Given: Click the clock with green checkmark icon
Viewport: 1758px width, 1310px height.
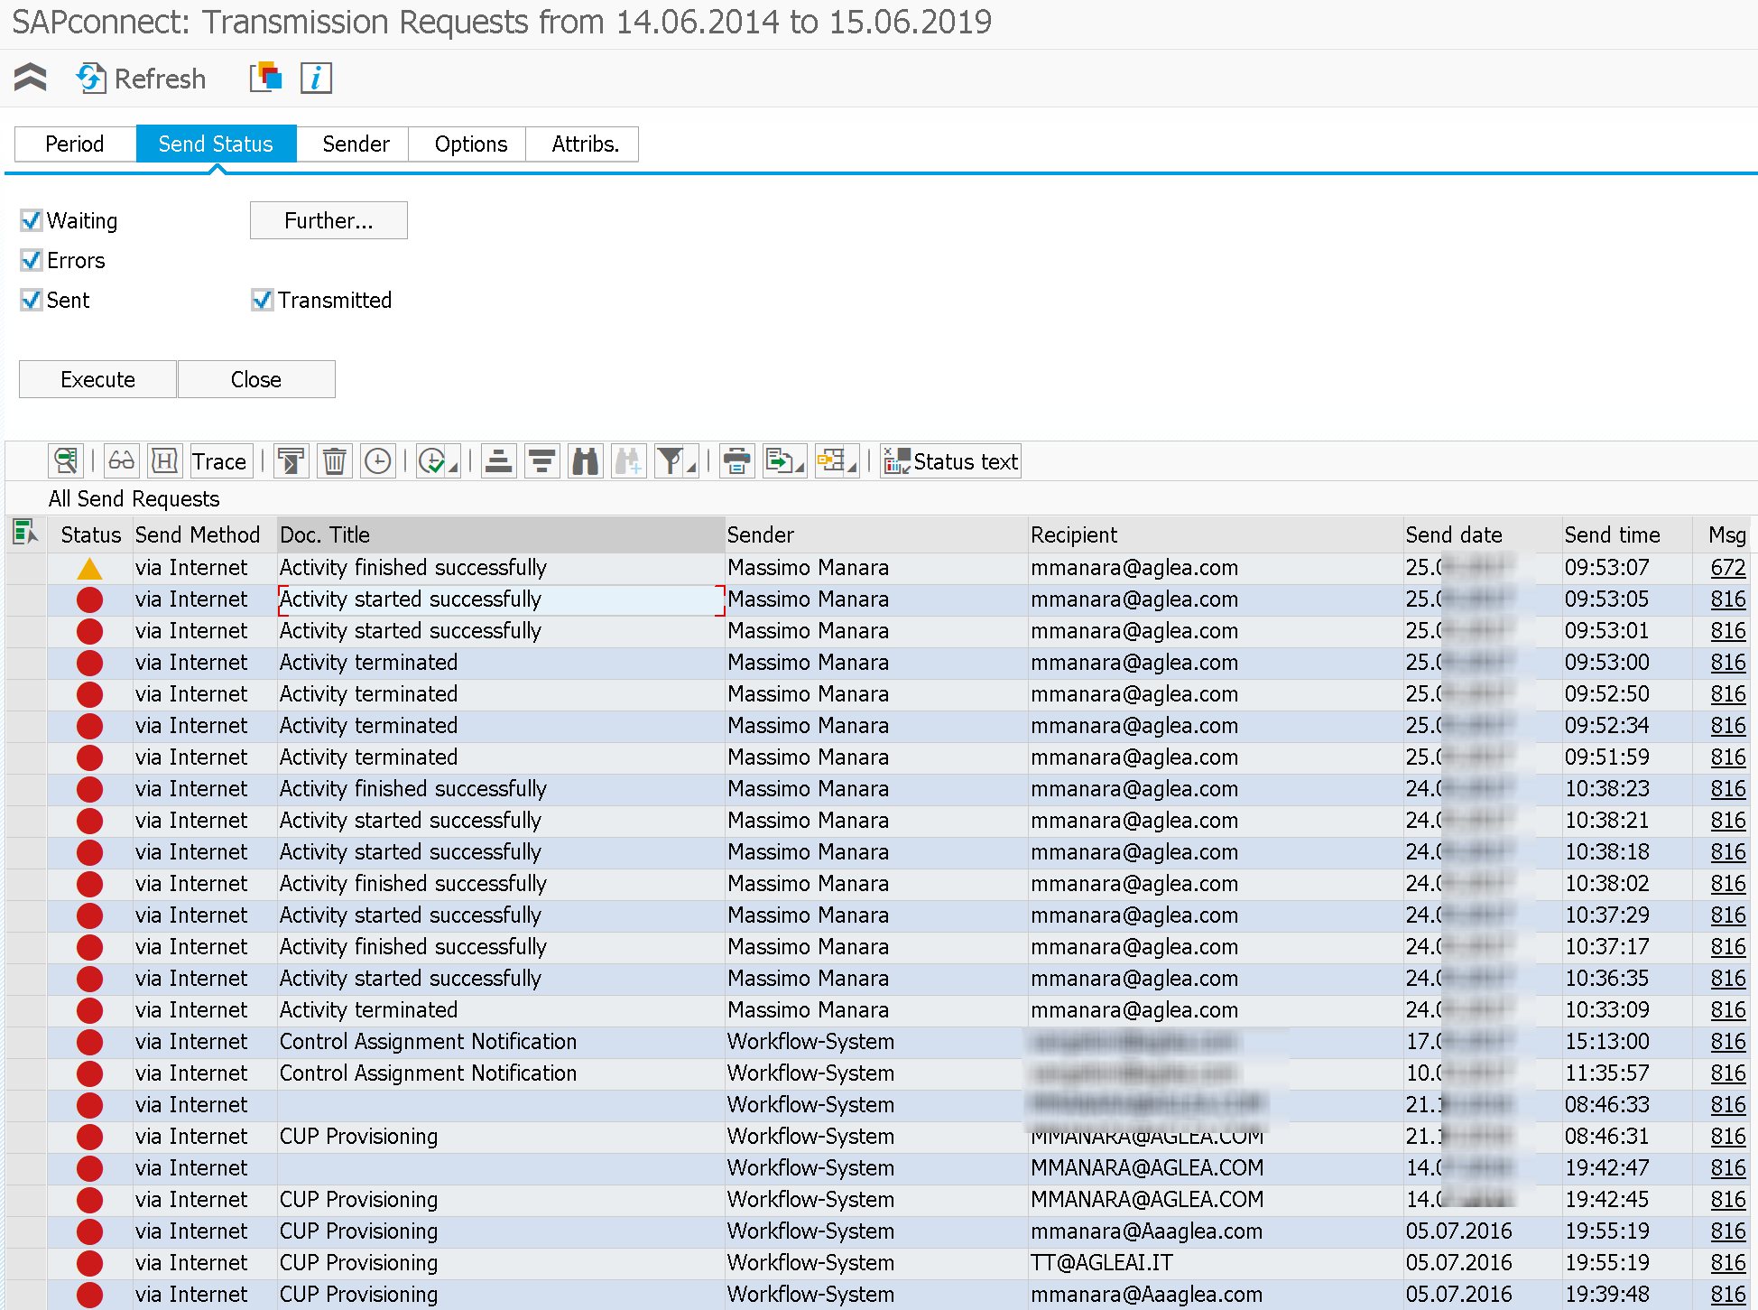Looking at the screenshot, I should tap(431, 461).
